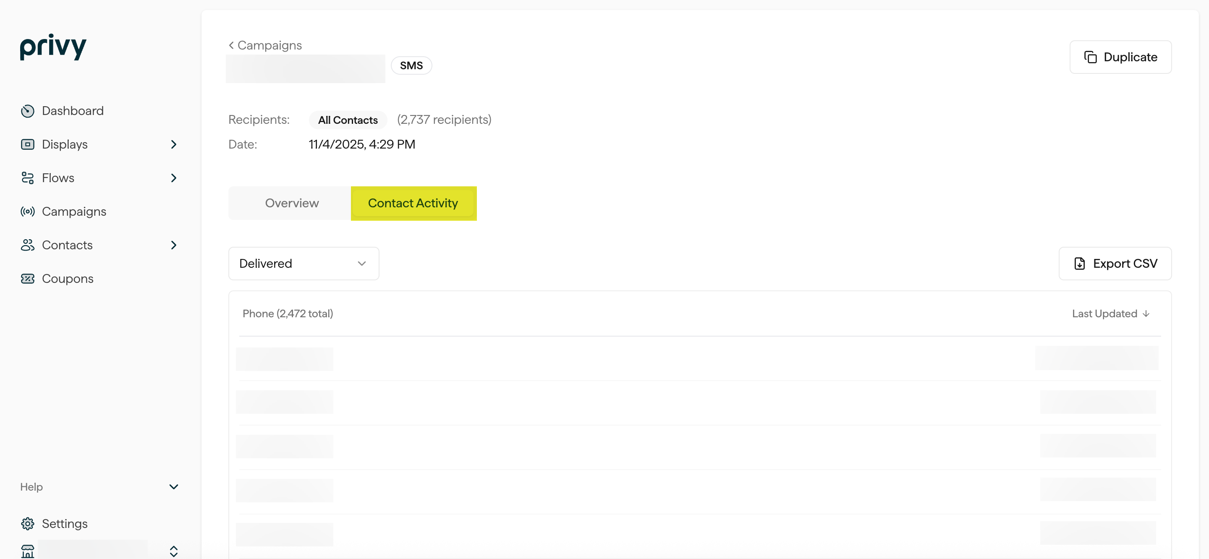Screen dimensions: 1209x559
Task: Select the Contact Activity tab
Action: pos(413,203)
